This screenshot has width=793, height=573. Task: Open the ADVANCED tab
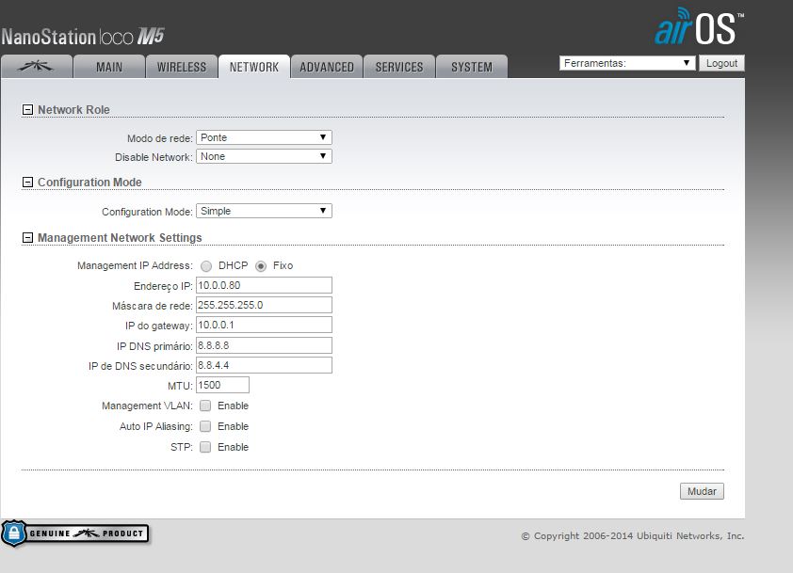[x=327, y=67]
